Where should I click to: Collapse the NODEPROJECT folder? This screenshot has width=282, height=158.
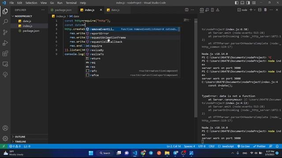pos(30,16)
